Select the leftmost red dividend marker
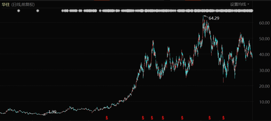Image resolution: width=271 pixels, height=121 pixels. [x=107, y=117]
